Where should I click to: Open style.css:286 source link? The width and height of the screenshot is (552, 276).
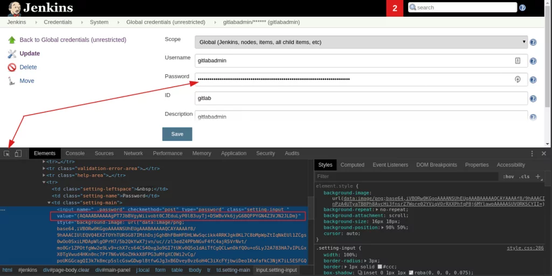(525, 248)
